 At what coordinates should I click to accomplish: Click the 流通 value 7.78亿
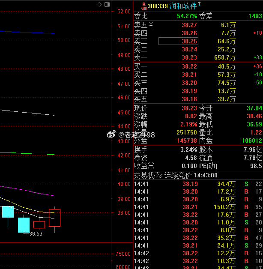253,158
